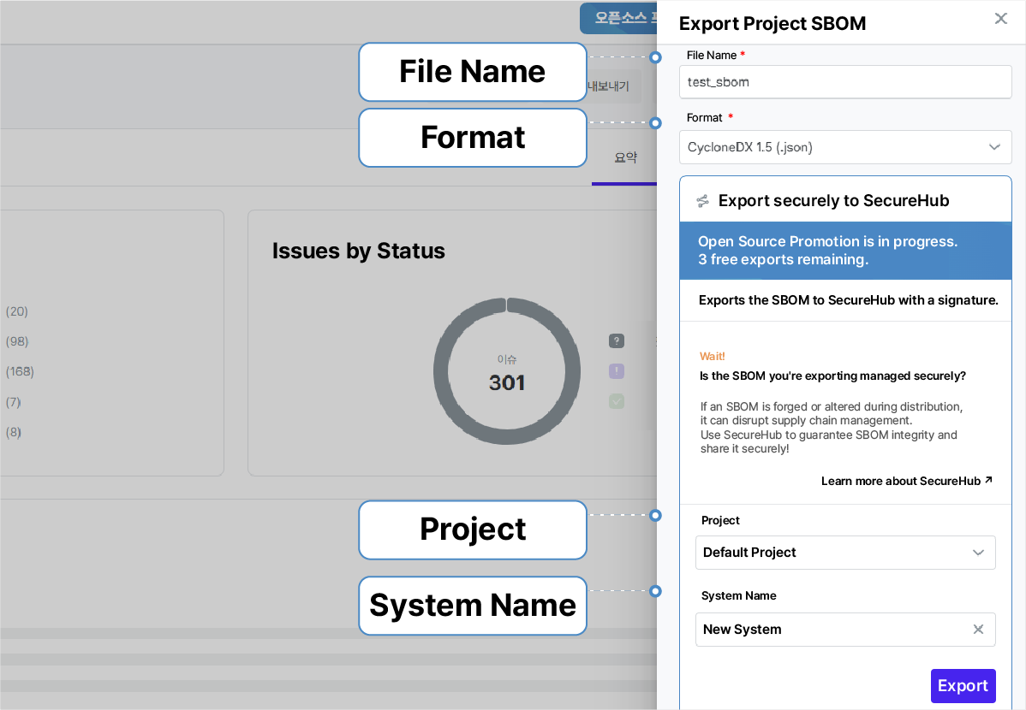Click the orange Wait! text

(x=712, y=357)
